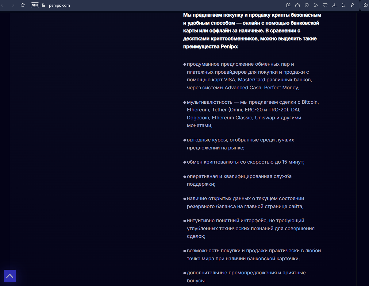369x286 pixels.
Task: Click the back-to-top chevron button
Action: click(x=10, y=276)
